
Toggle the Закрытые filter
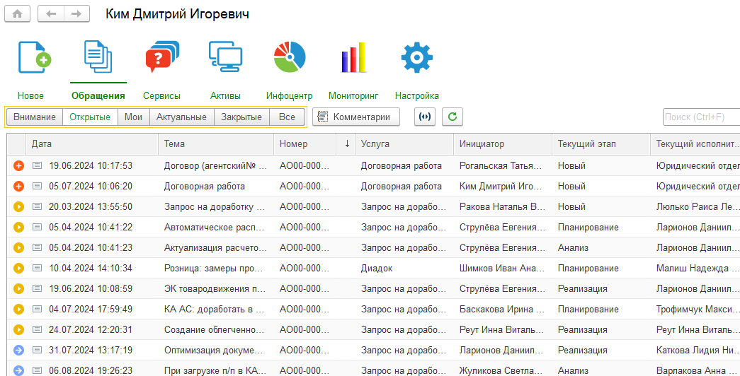(241, 117)
